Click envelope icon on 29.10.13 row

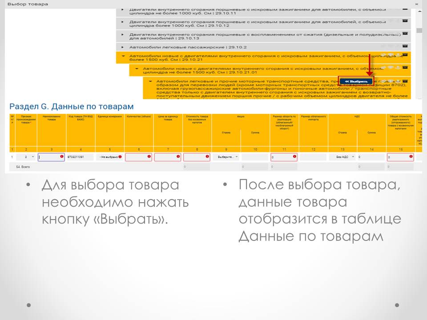(405, 33)
